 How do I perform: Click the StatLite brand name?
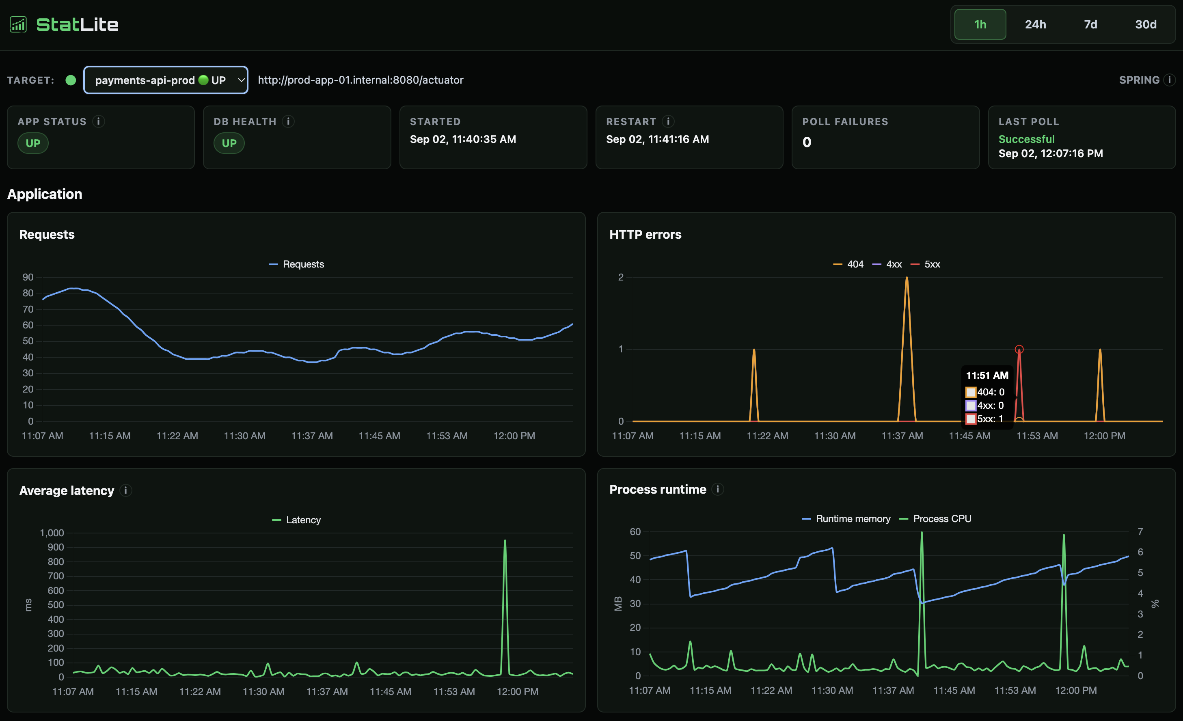click(x=77, y=24)
